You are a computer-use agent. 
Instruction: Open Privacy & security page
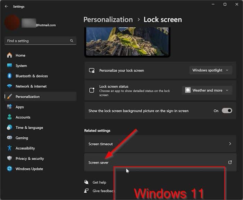tap(40, 158)
